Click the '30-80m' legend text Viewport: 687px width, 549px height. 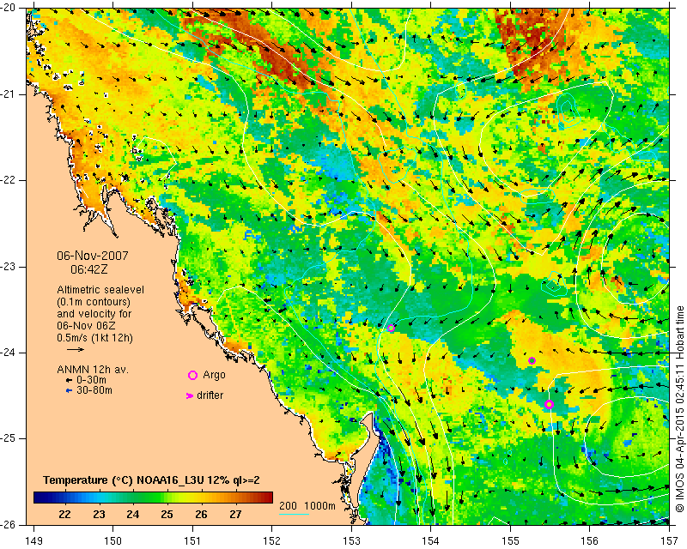tap(94, 390)
